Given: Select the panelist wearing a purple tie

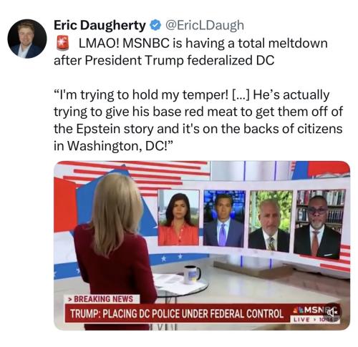Looking at the screenshot, I should pyautogui.click(x=224, y=219).
